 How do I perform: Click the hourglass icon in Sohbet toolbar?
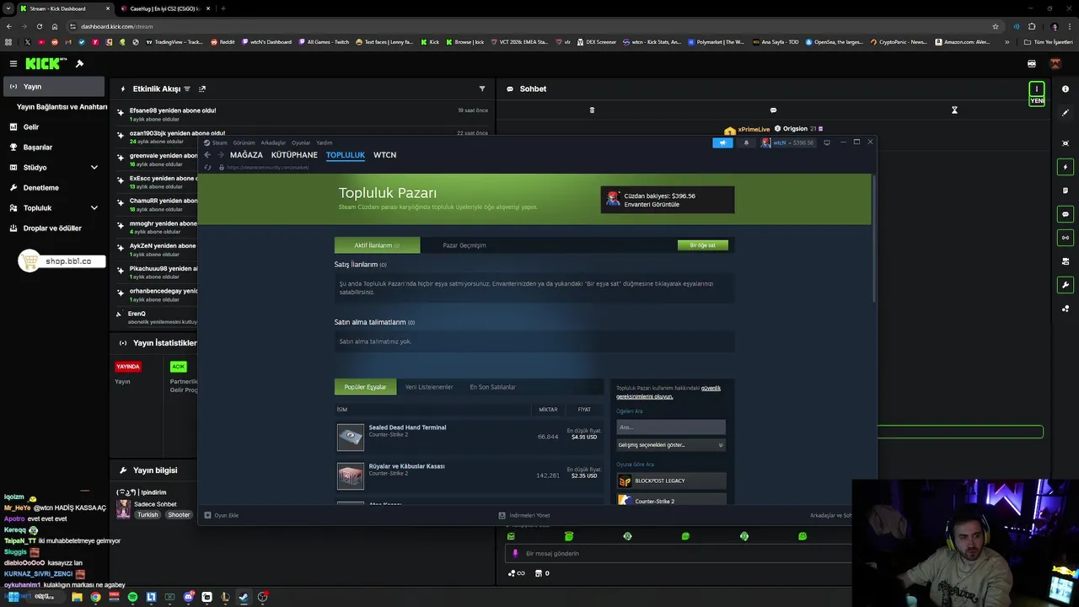[x=954, y=110]
